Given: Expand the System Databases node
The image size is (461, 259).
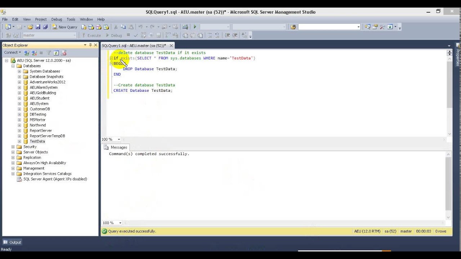Looking at the screenshot, I should coord(19,71).
